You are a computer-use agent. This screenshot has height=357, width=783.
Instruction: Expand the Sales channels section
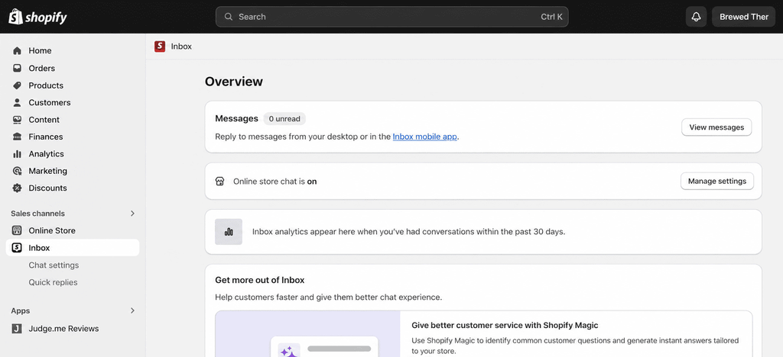(132, 214)
